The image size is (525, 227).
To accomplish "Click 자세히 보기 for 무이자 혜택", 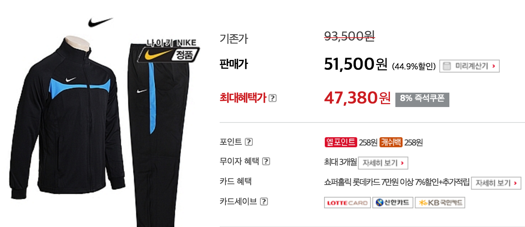I will 383,163.
